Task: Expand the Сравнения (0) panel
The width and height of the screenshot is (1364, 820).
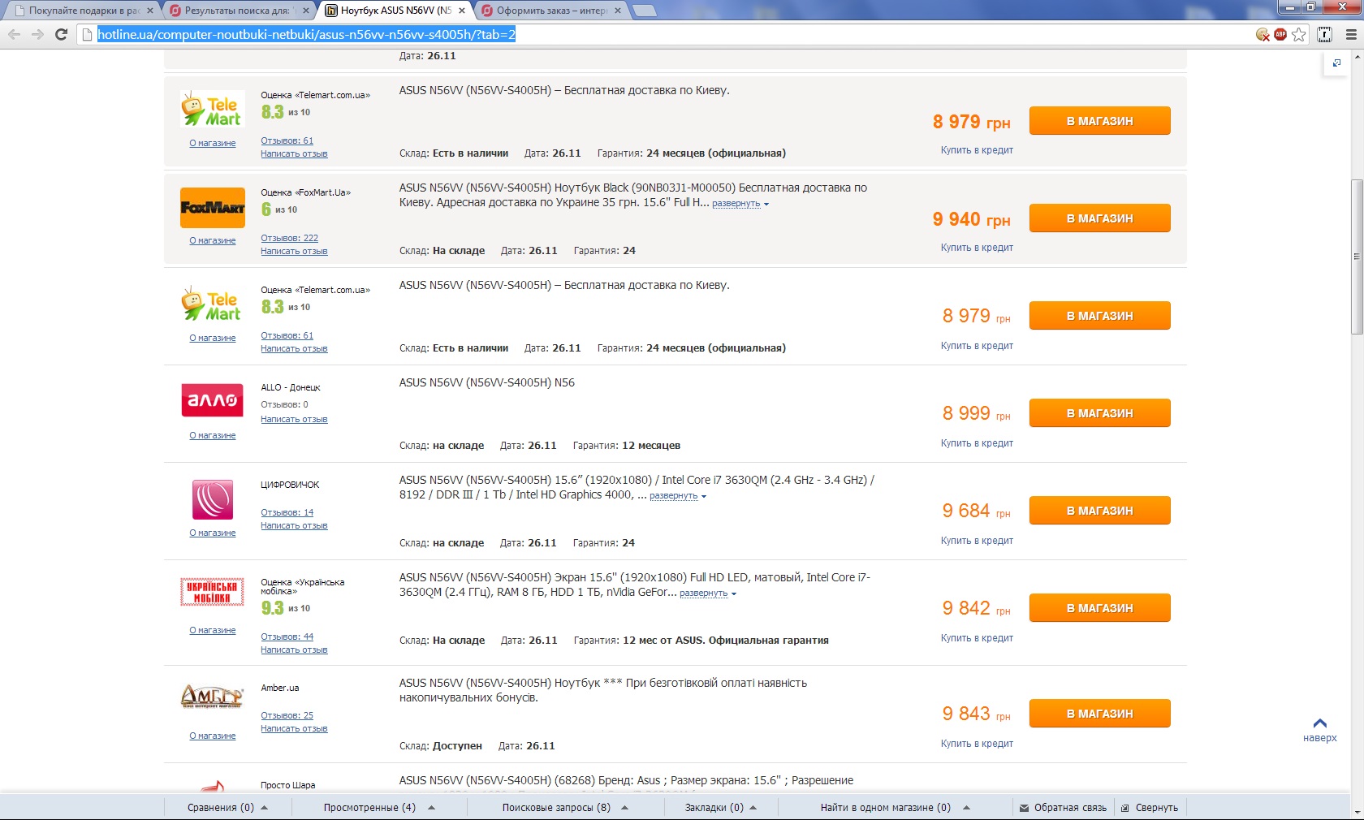Action: tap(227, 808)
